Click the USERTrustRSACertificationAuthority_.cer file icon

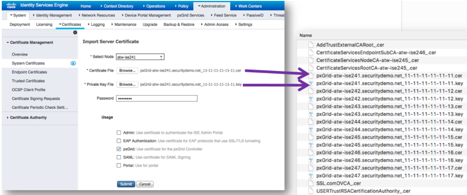pos(311,191)
